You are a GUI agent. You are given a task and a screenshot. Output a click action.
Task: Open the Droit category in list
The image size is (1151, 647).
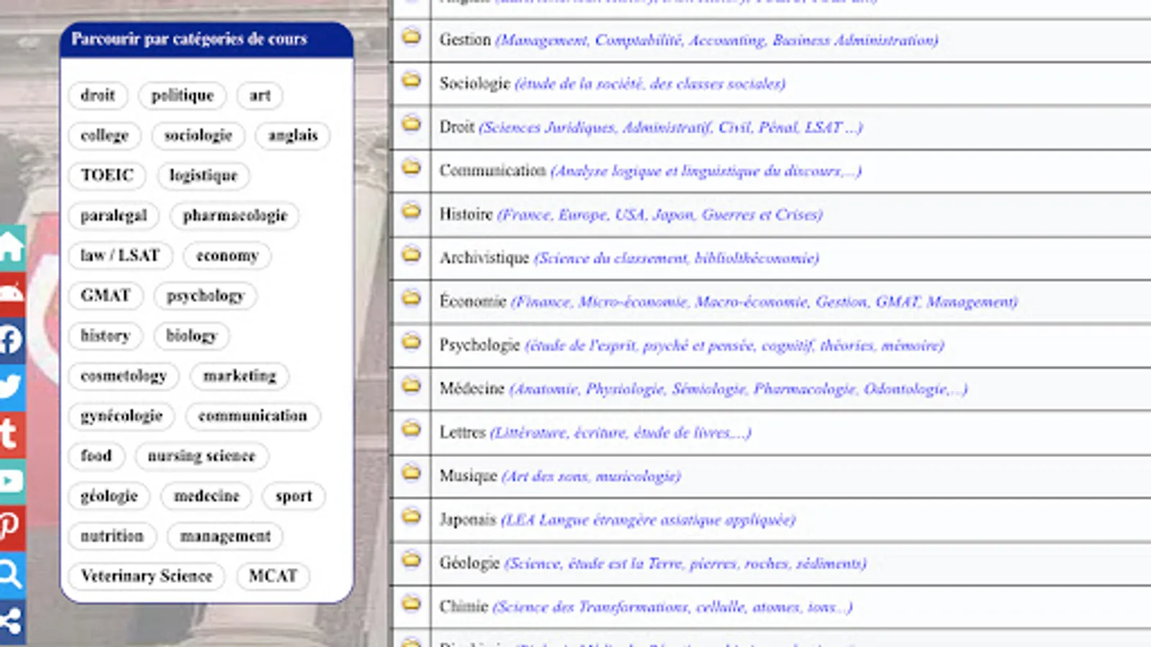click(x=457, y=127)
